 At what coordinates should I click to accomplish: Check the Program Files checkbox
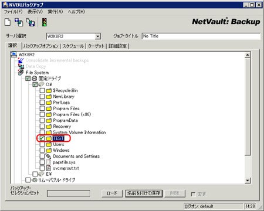(42, 108)
